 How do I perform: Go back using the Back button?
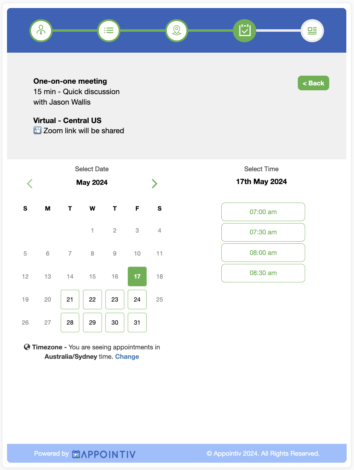pos(314,83)
